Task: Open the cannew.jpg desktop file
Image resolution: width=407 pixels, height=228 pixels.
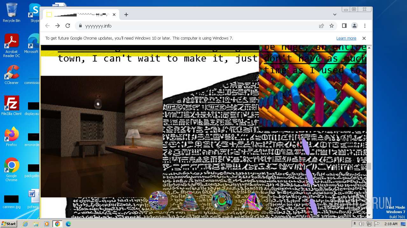Action: click(x=11, y=202)
